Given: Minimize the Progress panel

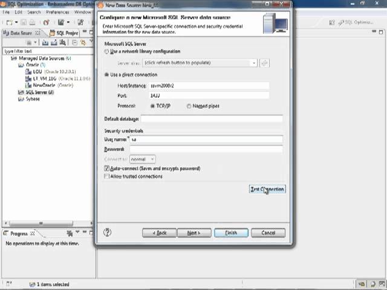Looking at the screenshot, I should 85,232.
